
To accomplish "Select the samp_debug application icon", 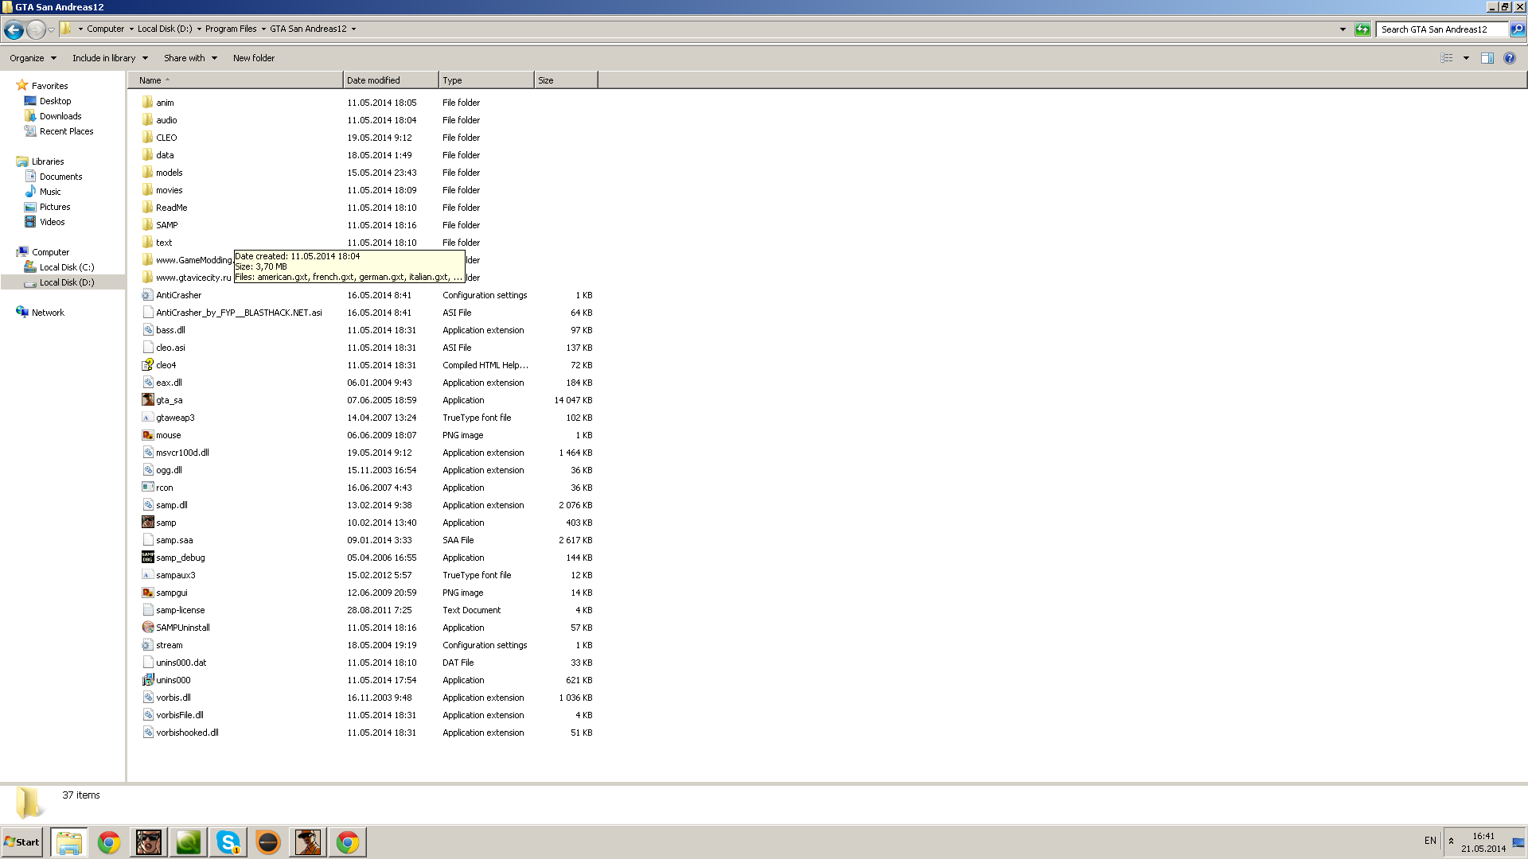I will coord(147,557).
